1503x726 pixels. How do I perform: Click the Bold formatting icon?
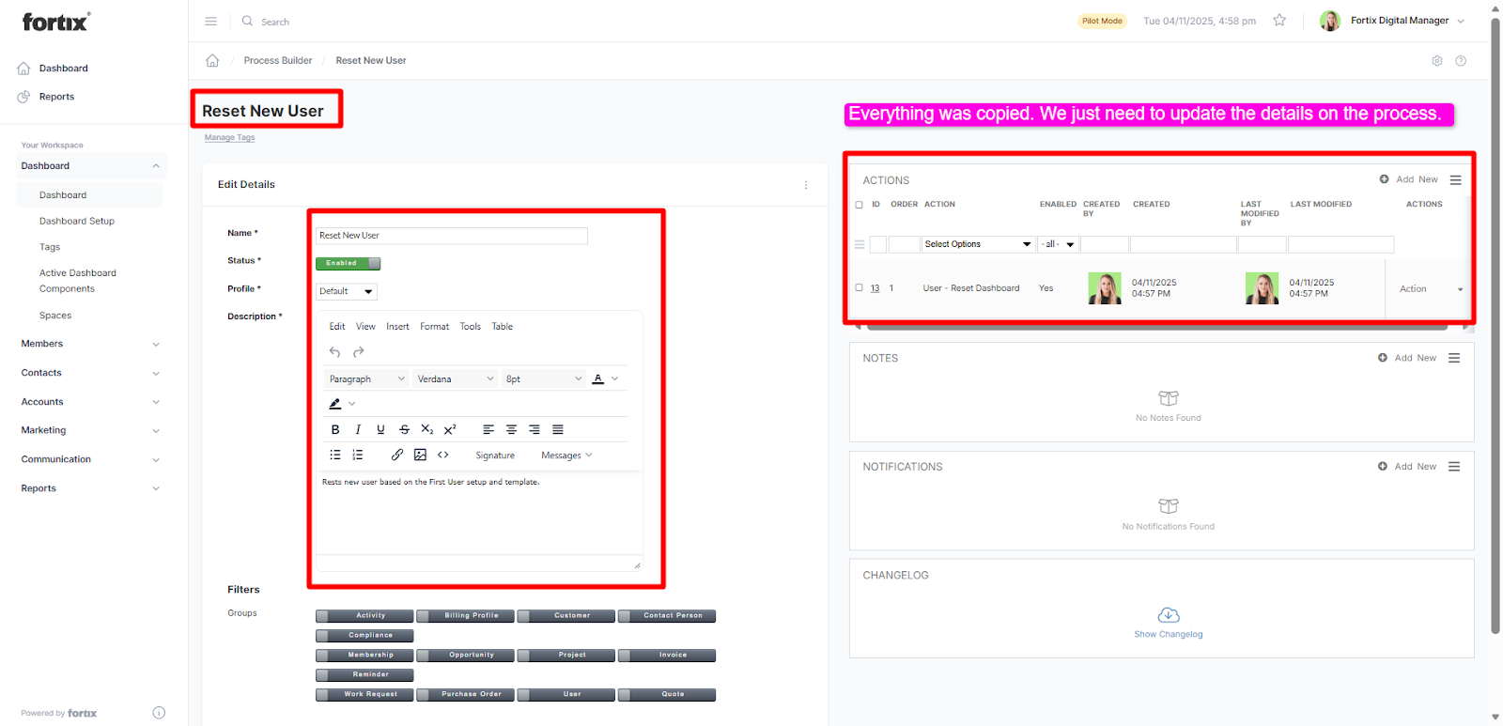tap(335, 429)
